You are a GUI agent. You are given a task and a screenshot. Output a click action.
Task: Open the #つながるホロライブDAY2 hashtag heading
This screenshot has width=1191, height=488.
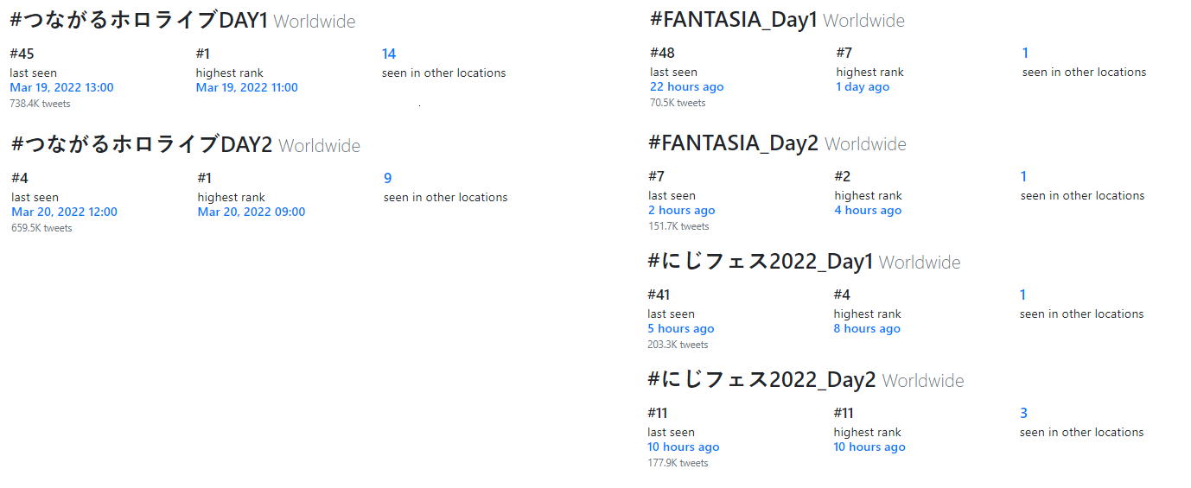[142, 145]
